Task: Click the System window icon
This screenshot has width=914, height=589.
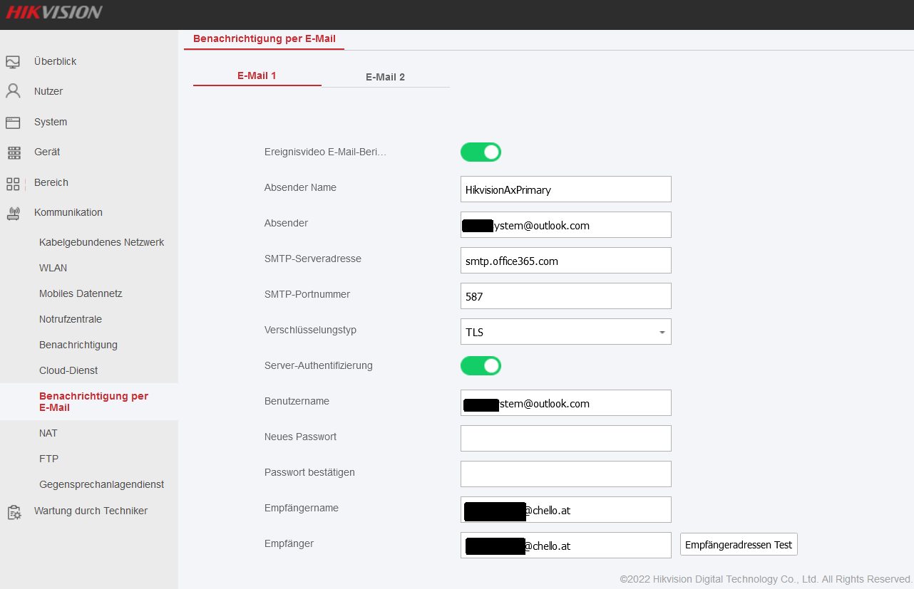Action: coord(13,123)
